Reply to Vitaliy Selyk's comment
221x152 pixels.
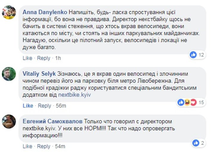pos(44,106)
